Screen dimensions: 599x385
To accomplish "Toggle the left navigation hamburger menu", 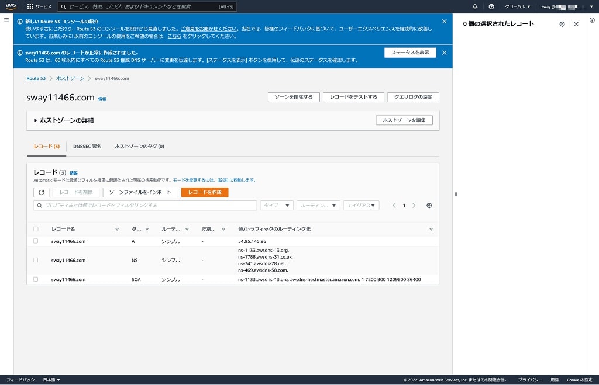I will click(6, 20).
